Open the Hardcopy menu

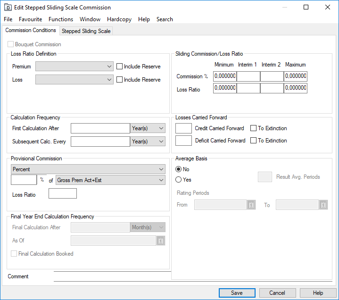119,19
